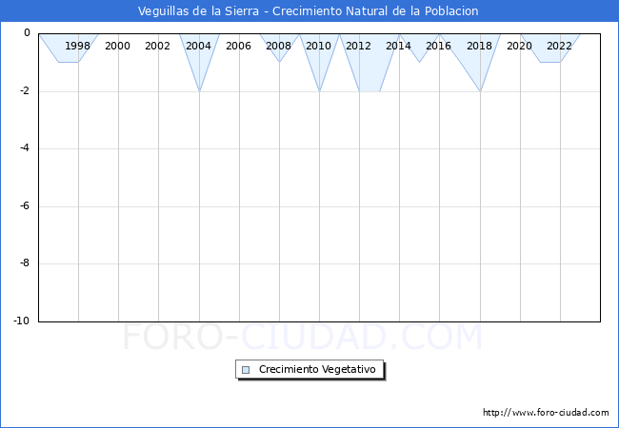This screenshot has height=428, width=619.
Task: Click the 2018 data dip at -2
Action: [x=480, y=91]
